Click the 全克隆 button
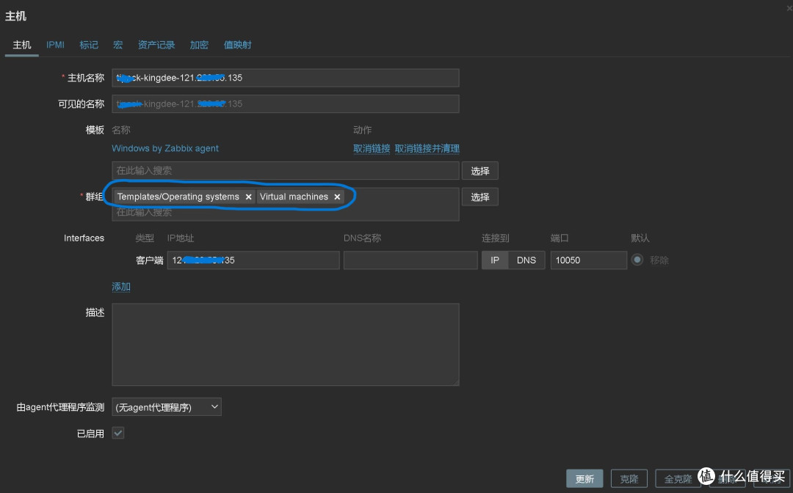This screenshot has width=793, height=493. [x=678, y=479]
